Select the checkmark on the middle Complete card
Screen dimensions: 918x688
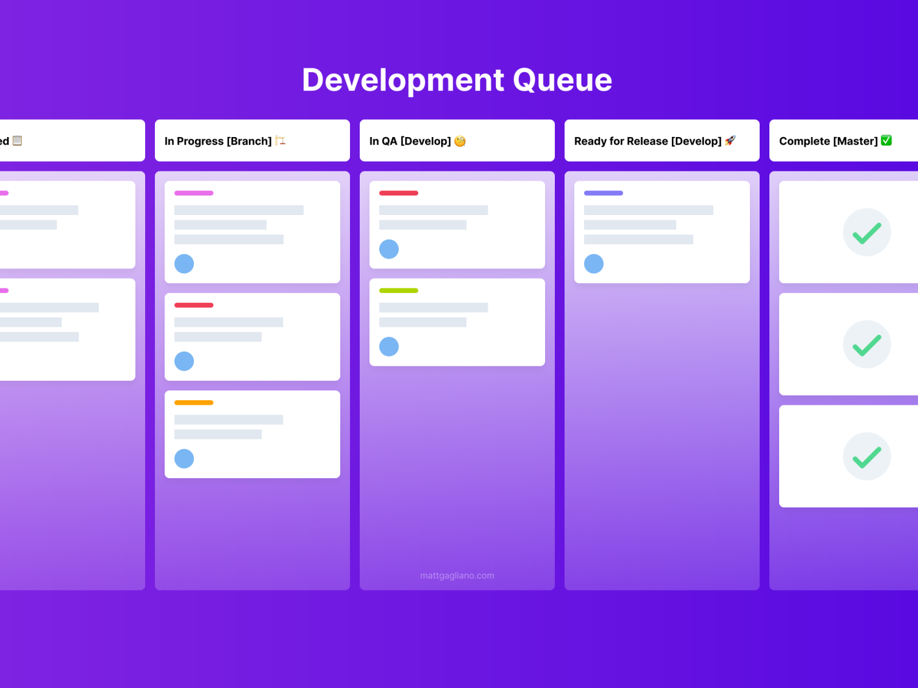click(x=867, y=344)
